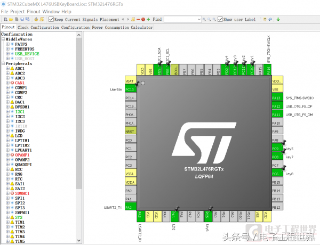Click the PC9 key5 pin
The height and width of the screenshot is (245, 320).
click(277, 148)
